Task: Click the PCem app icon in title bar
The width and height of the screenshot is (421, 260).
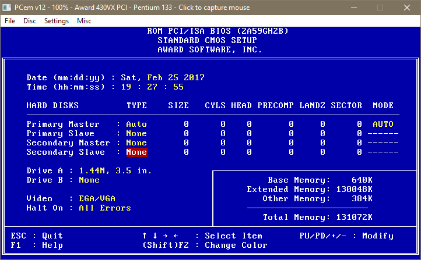Action: 6,8
